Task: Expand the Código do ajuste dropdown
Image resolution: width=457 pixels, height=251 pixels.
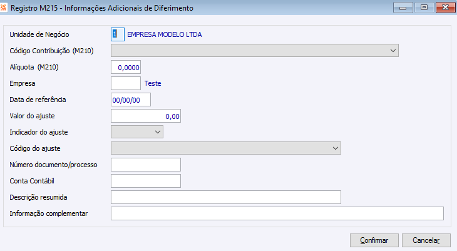Action: 226,148
